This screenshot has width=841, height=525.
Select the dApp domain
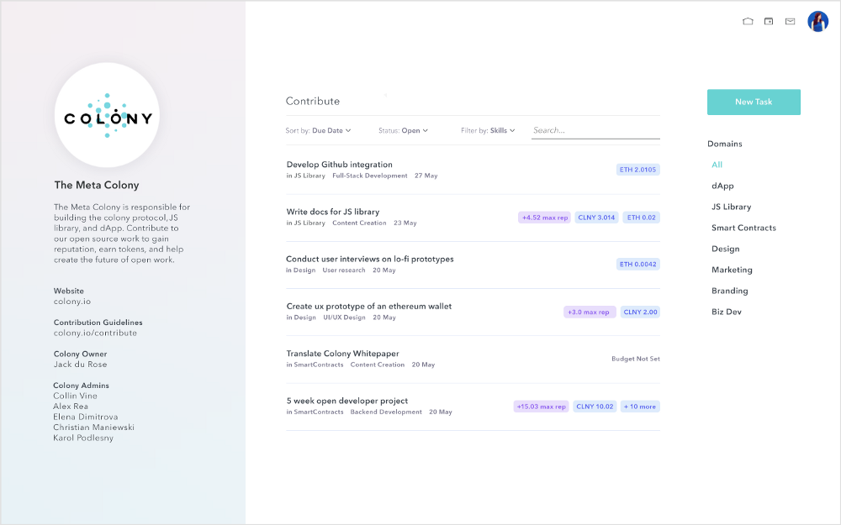pos(722,186)
